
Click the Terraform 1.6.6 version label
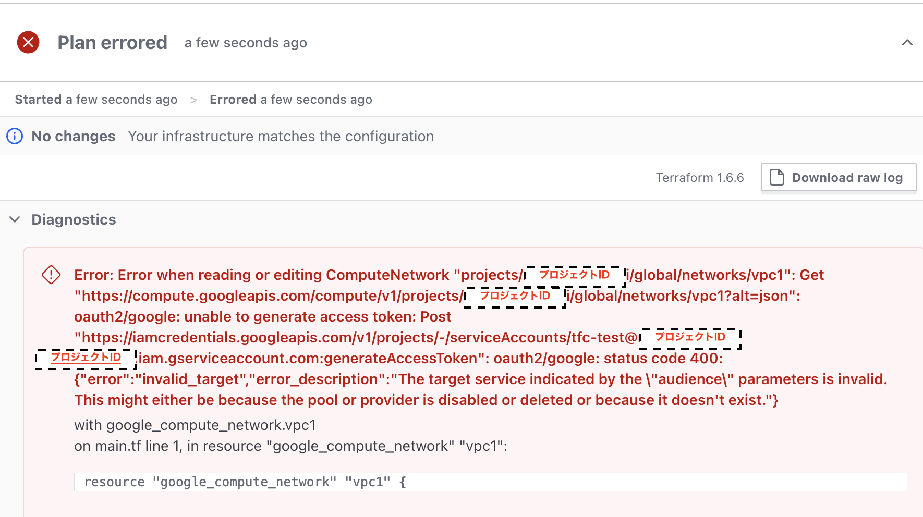click(x=700, y=178)
